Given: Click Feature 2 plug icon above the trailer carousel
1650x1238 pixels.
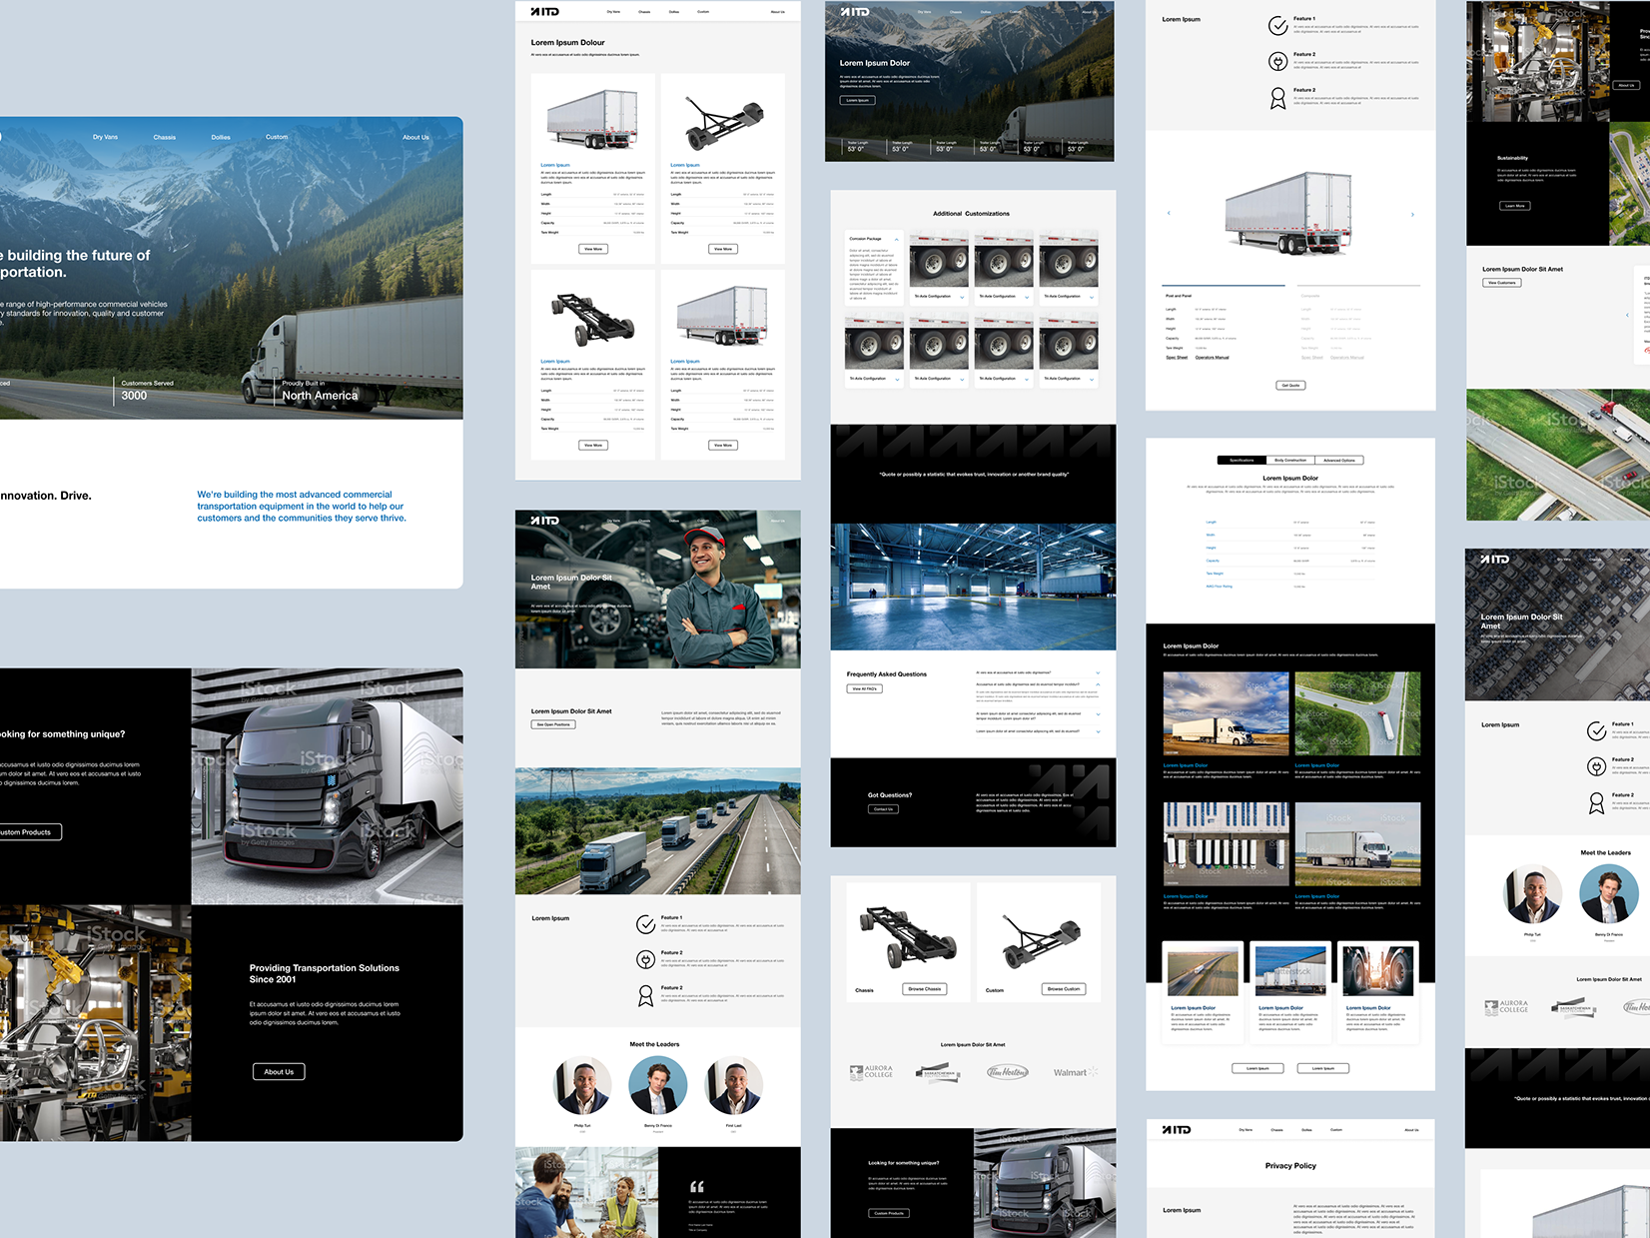Looking at the screenshot, I should pyautogui.click(x=1277, y=62).
